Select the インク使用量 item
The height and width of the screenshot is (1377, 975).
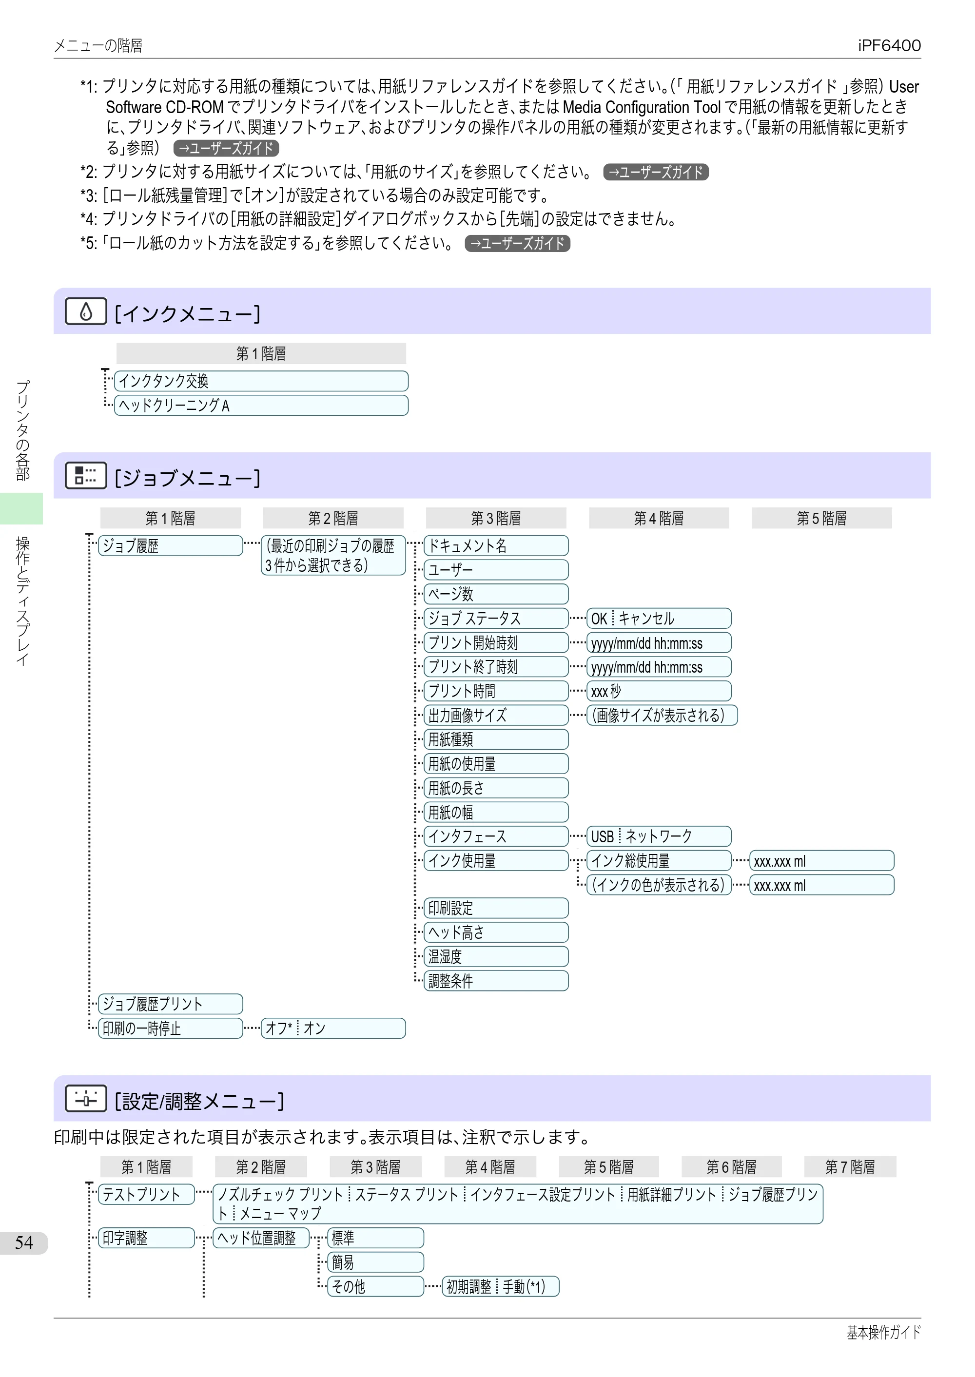pos(496,861)
